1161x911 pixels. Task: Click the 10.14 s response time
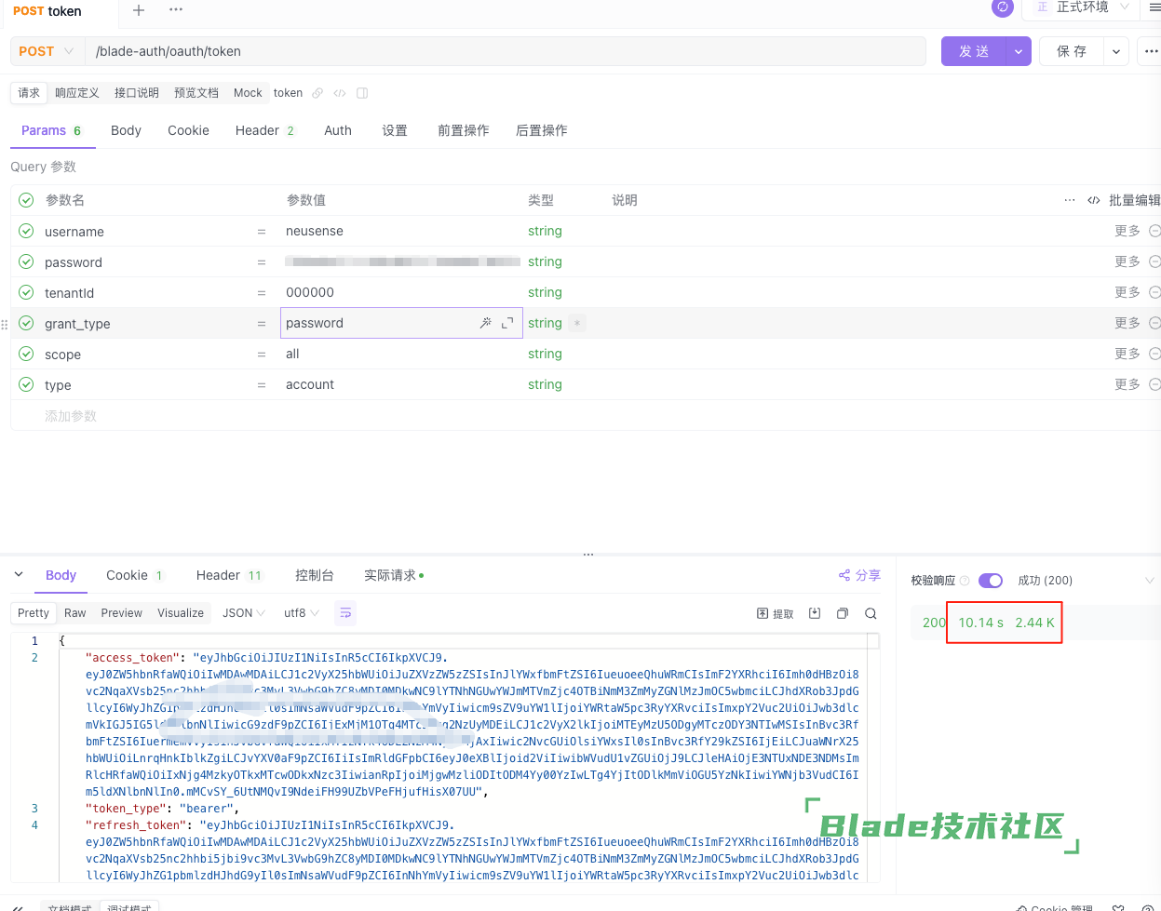pos(980,623)
